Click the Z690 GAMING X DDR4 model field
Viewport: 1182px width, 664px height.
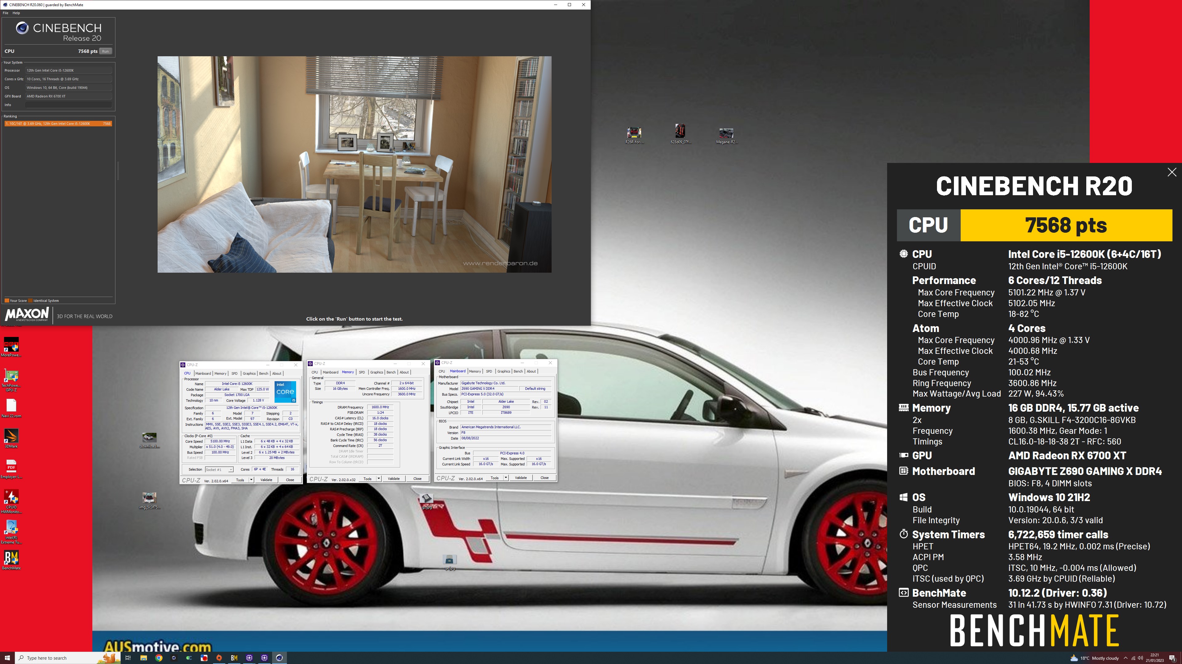click(x=489, y=389)
